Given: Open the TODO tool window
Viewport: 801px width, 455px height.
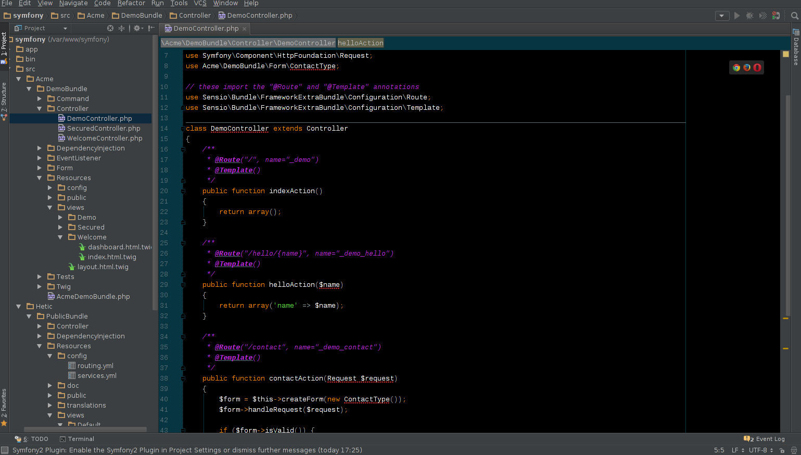Looking at the screenshot, I should click(x=32, y=439).
